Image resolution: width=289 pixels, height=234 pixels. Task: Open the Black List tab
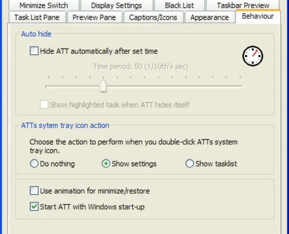click(179, 5)
